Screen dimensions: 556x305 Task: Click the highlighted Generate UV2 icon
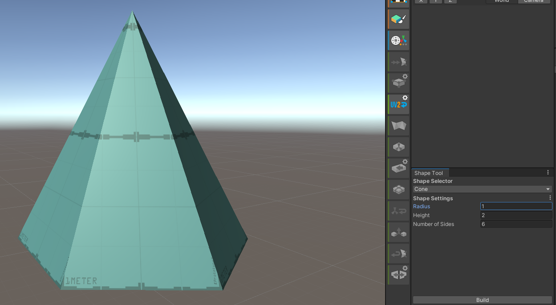[398, 103]
